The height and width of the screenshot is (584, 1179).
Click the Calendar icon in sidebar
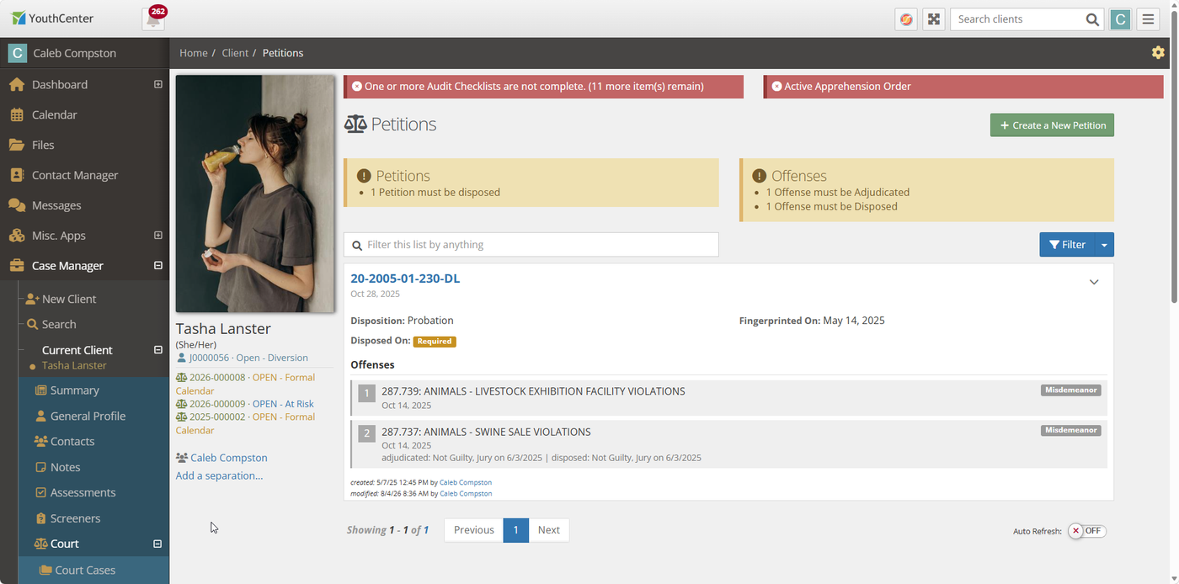(17, 114)
